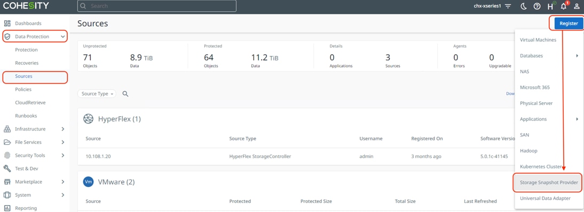Click the sources search magnifier icon

pyautogui.click(x=125, y=94)
